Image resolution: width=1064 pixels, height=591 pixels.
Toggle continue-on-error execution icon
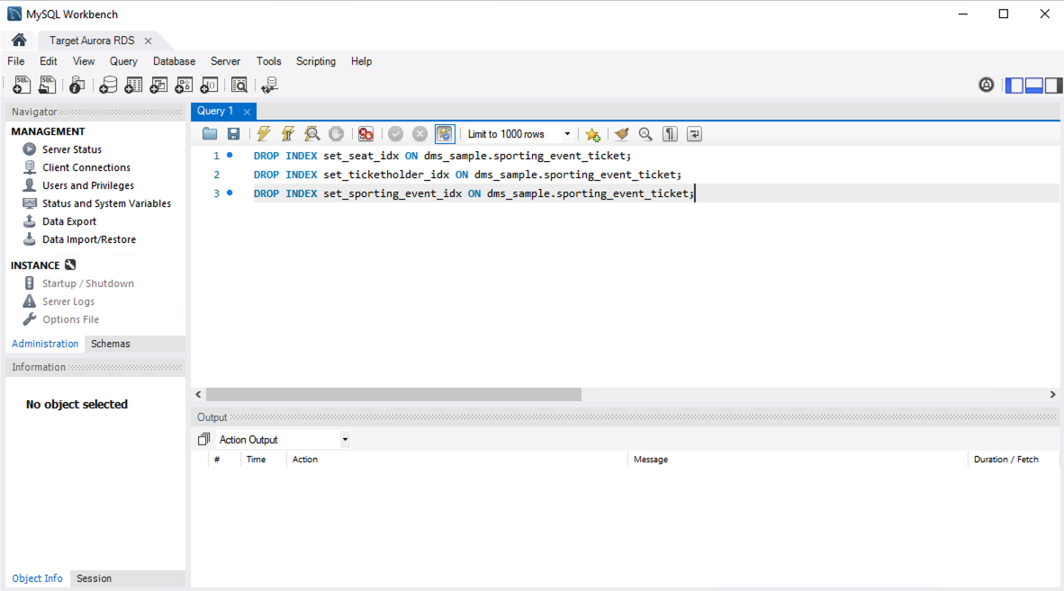[365, 134]
